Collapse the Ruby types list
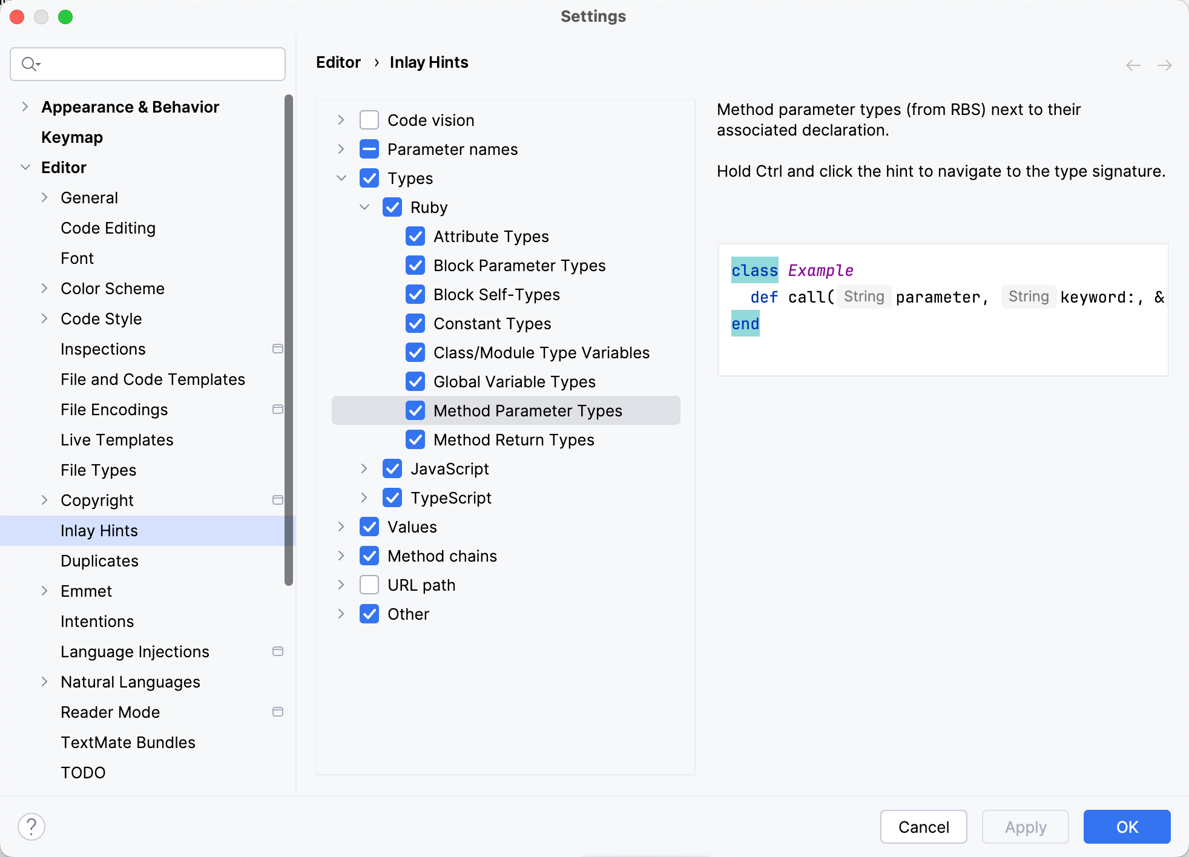The height and width of the screenshot is (857, 1189). point(365,207)
